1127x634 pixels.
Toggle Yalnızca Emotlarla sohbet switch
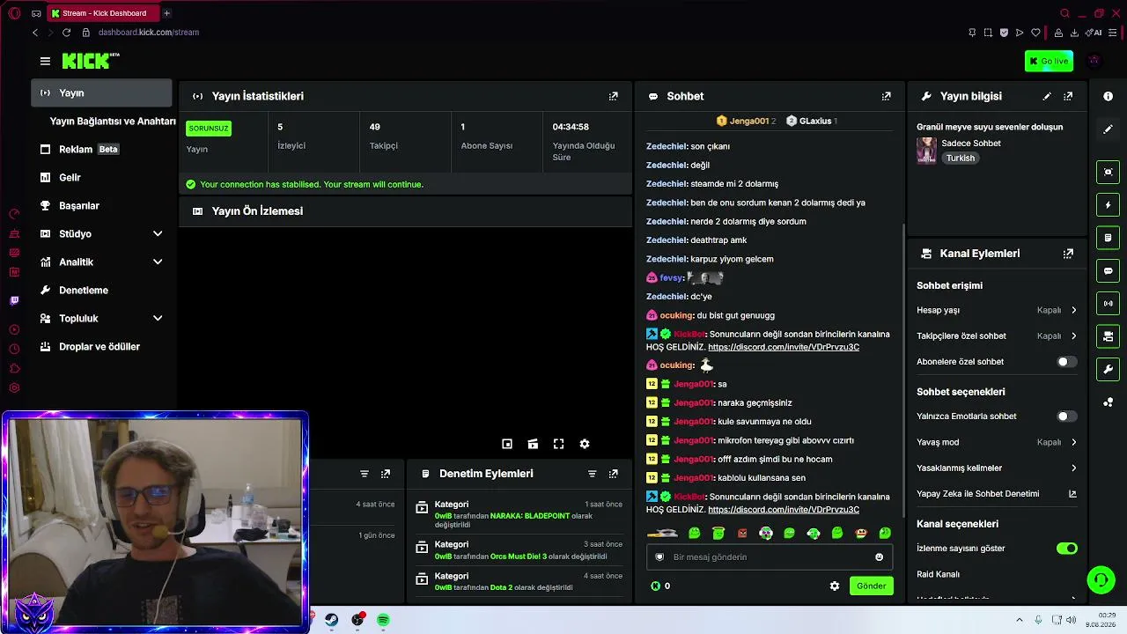coord(1066,417)
